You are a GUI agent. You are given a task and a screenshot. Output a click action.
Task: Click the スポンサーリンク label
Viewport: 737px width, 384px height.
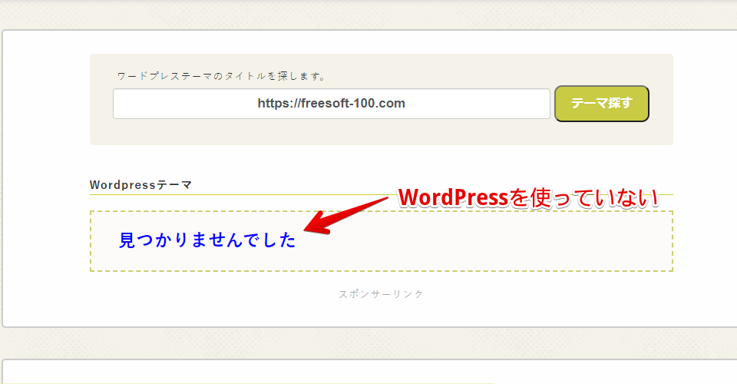point(382,293)
